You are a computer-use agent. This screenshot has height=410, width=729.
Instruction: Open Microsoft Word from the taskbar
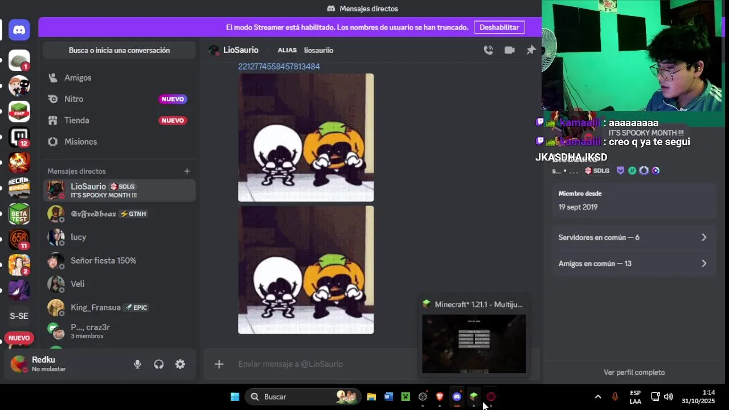pyautogui.click(x=388, y=396)
